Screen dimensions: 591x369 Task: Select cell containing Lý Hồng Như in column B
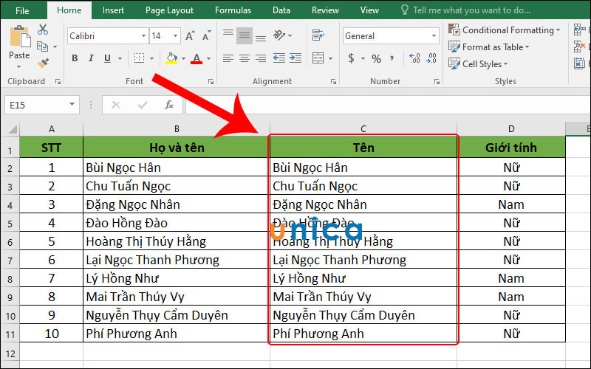(177, 278)
